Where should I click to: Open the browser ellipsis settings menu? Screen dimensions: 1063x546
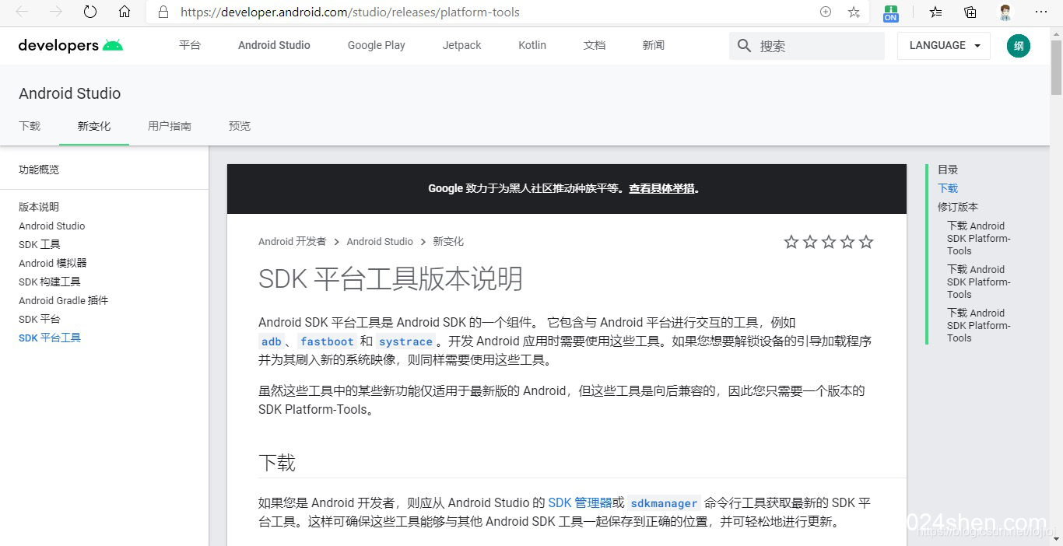pos(1041,12)
